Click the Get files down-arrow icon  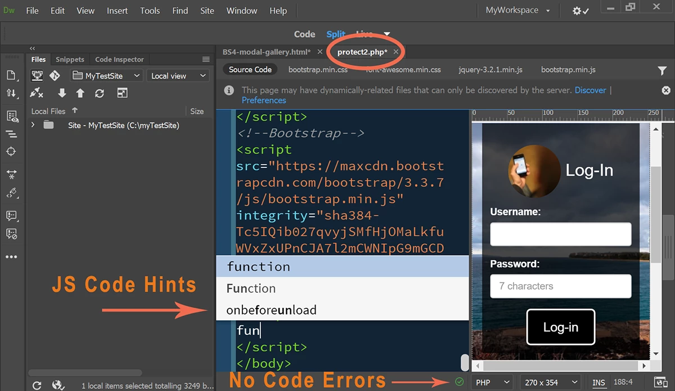(x=62, y=93)
